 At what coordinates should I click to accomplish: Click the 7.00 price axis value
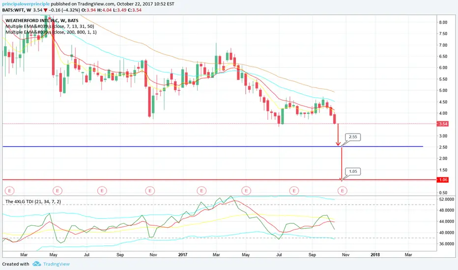point(443,45)
